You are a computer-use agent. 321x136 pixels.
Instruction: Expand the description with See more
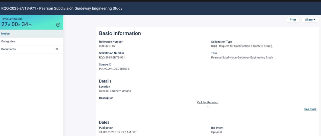[x=310, y=109]
